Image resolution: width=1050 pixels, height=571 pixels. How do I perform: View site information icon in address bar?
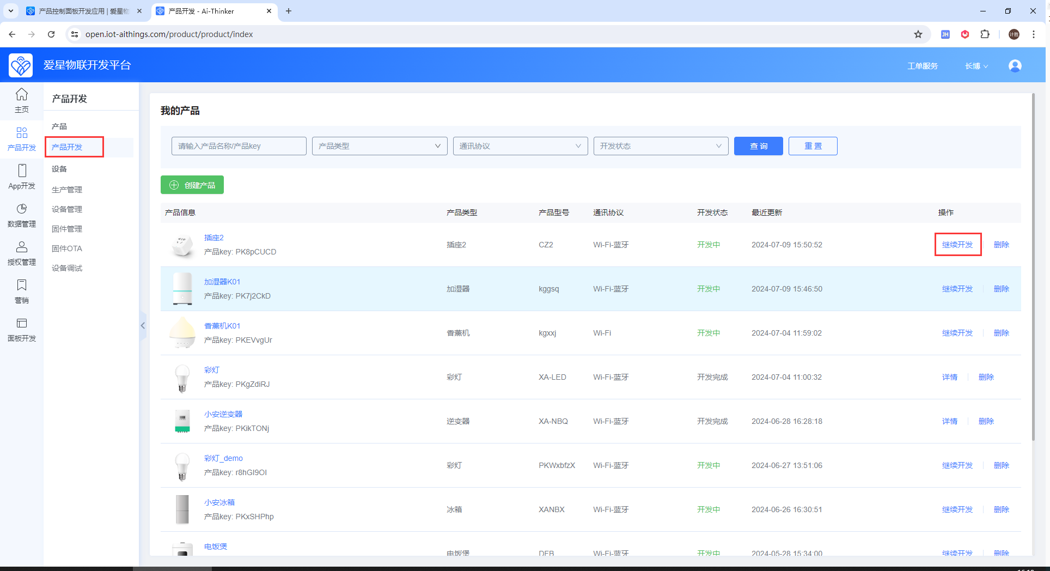click(75, 34)
